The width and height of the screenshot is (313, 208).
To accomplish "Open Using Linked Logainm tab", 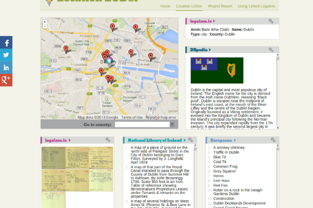I will point(257,6).
